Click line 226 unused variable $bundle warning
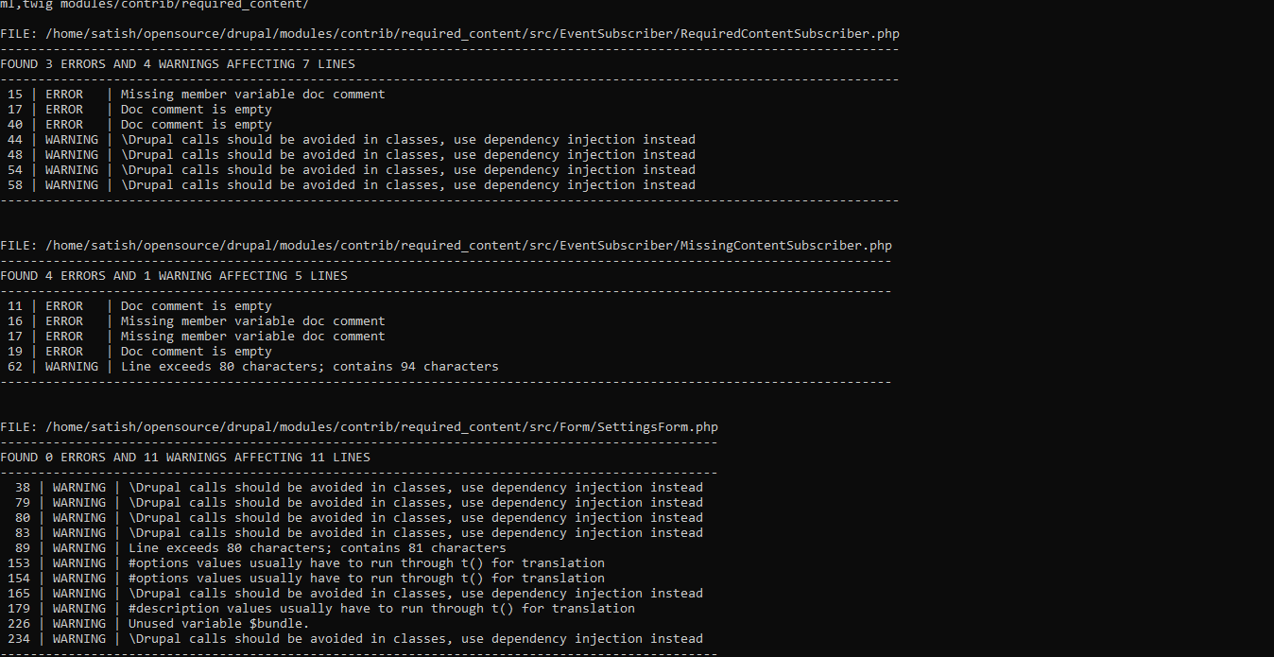The image size is (1274, 657). [x=159, y=624]
